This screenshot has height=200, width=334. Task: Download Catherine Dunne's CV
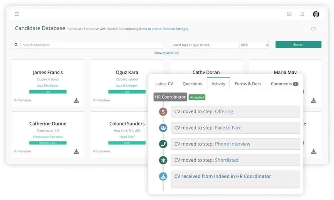pos(77,151)
